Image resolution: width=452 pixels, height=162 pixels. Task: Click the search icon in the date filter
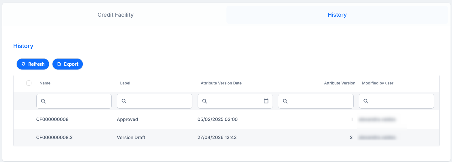(x=205, y=101)
